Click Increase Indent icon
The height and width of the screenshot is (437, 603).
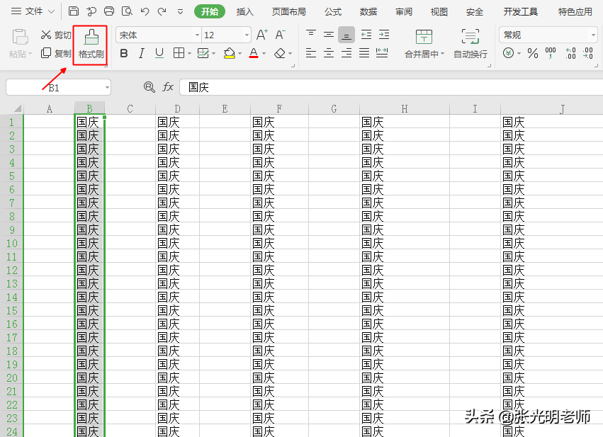point(384,35)
